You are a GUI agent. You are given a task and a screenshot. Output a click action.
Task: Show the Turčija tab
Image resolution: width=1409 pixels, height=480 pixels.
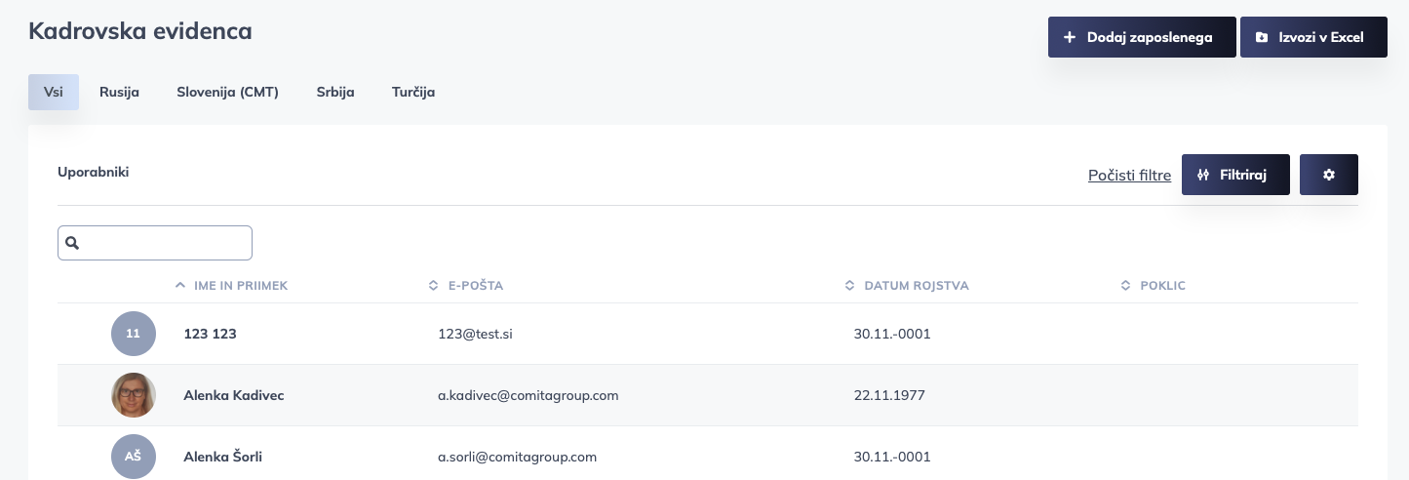(413, 93)
